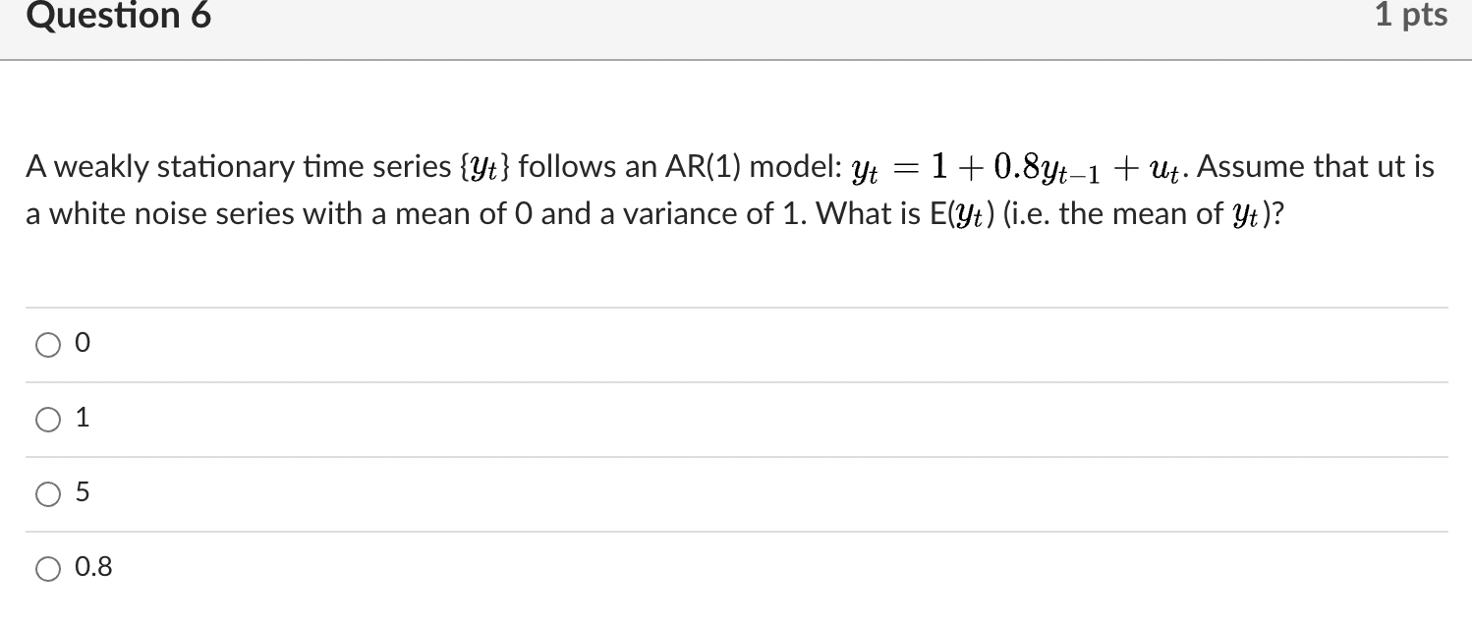
Task: Click the radio circle beside 5
Action: (48, 493)
